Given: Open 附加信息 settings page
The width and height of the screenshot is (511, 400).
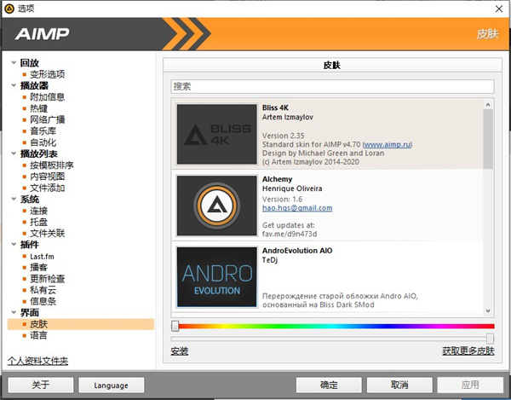Looking at the screenshot, I should (x=47, y=97).
